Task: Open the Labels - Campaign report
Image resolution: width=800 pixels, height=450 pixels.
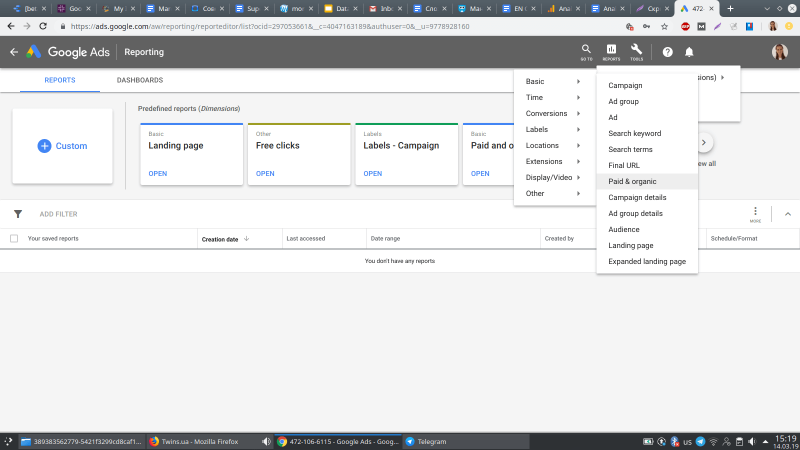Action: click(372, 173)
